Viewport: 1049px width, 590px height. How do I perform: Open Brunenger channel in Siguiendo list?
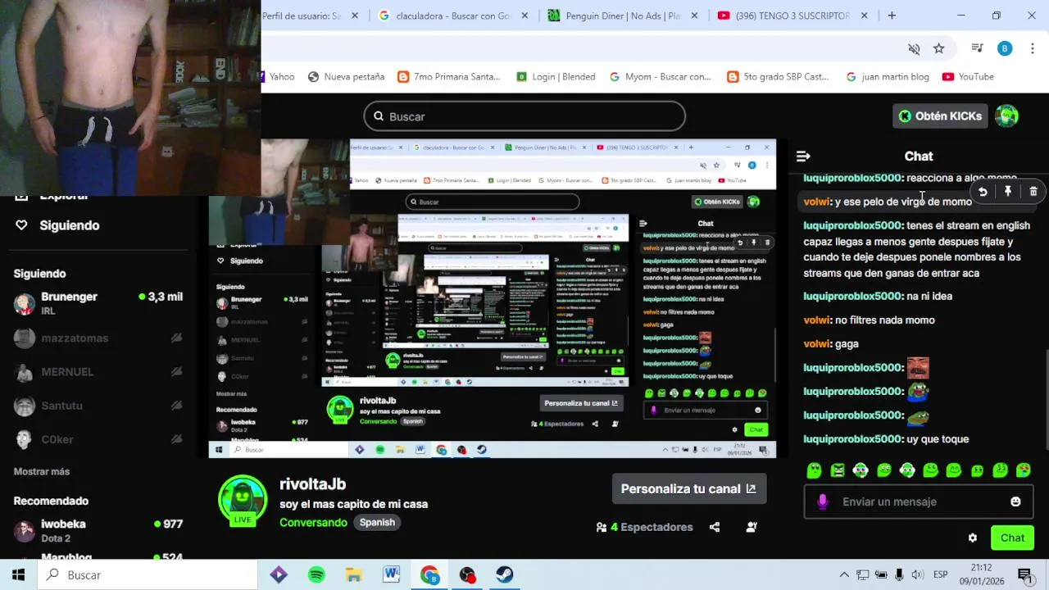tap(98, 302)
